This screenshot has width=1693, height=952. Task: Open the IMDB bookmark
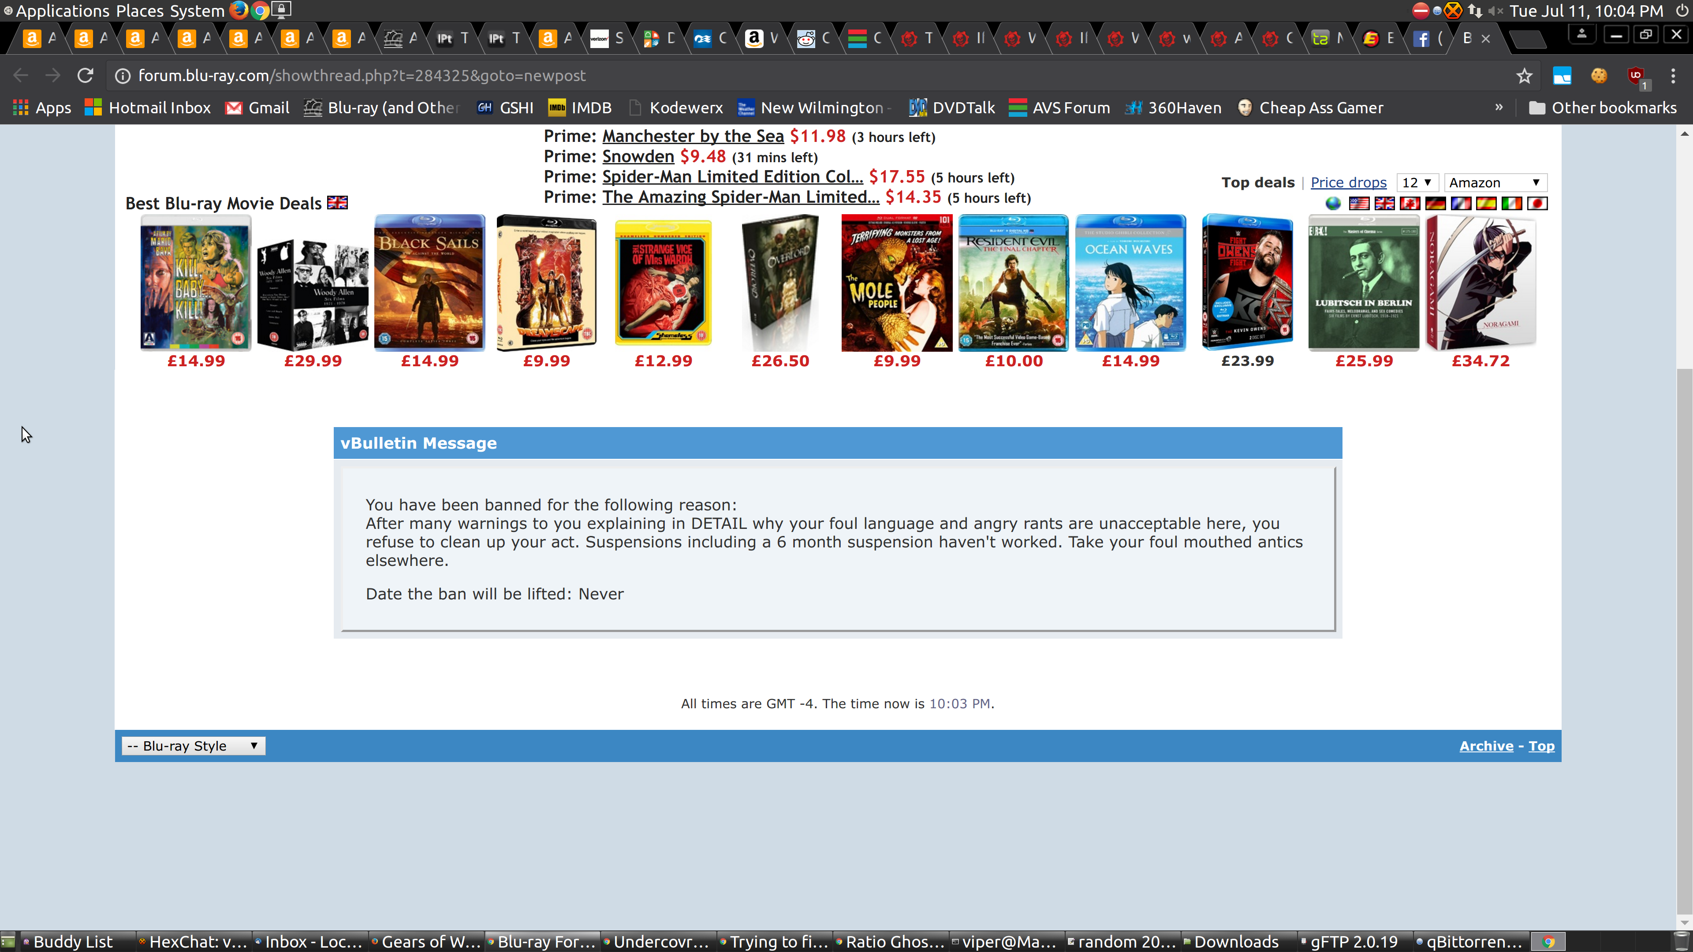[x=580, y=108]
